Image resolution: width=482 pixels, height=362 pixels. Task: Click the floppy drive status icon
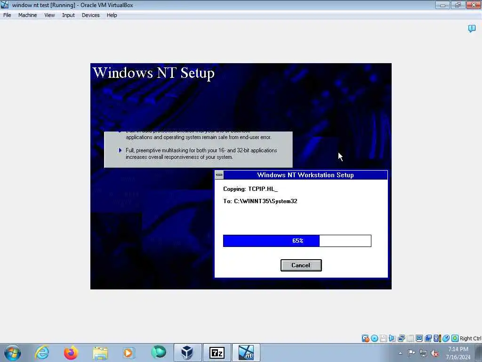[383, 338]
